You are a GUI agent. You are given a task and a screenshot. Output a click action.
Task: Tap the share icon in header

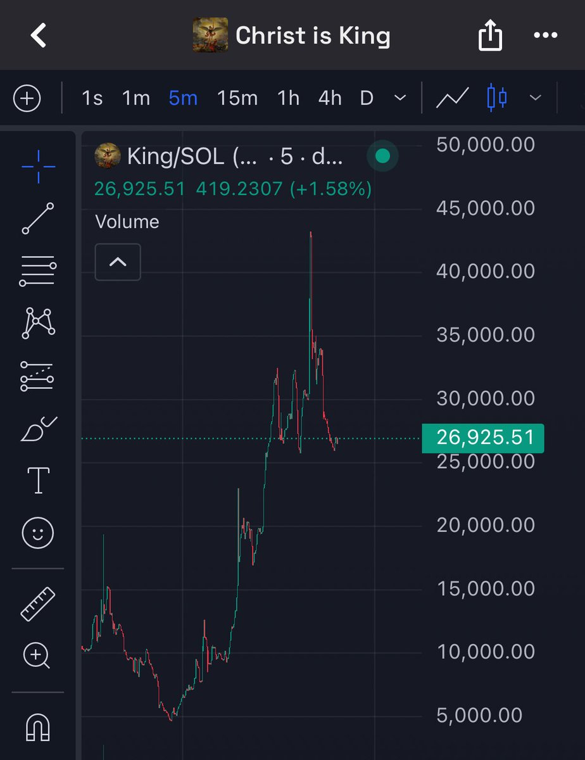tap(490, 37)
